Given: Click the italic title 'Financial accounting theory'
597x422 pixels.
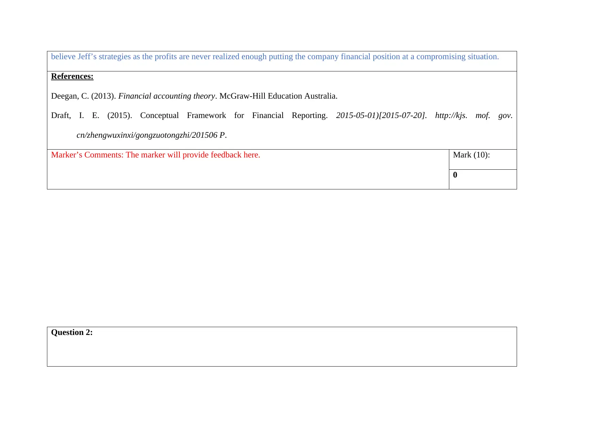Looking at the screenshot, I should [167, 96].
